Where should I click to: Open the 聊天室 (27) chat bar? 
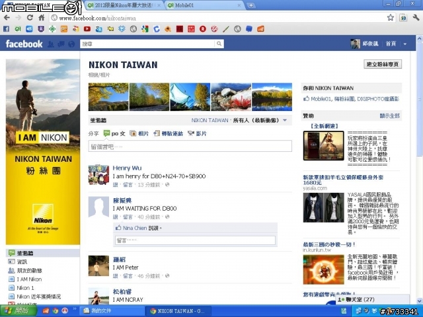tap(372, 299)
